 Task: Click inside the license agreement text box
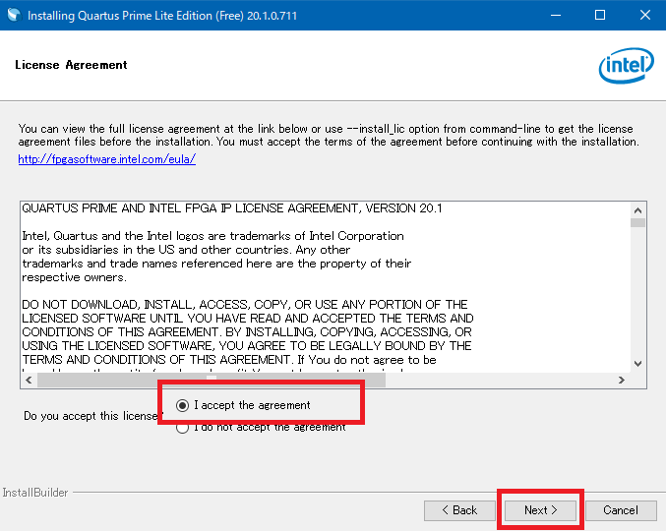(x=295, y=285)
